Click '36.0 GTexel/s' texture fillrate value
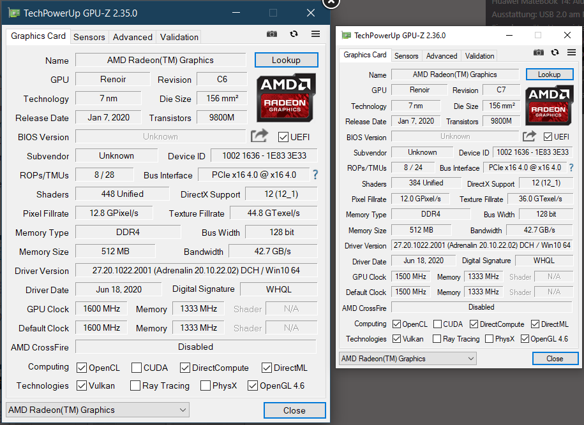The image size is (584, 425). [541, 199]
